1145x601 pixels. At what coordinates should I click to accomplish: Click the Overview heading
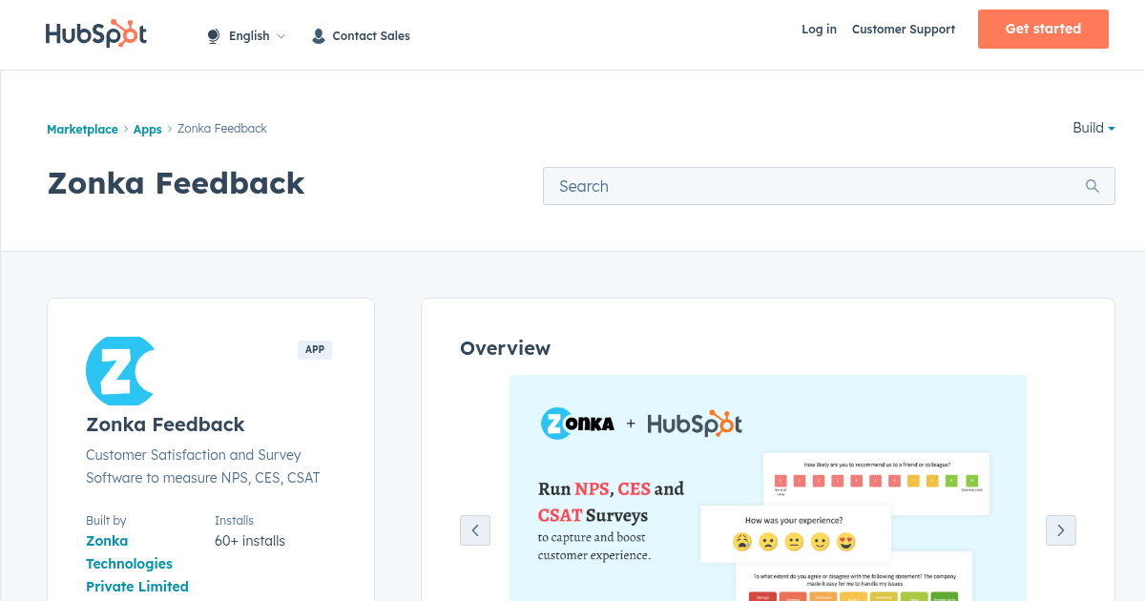[505, 348]
